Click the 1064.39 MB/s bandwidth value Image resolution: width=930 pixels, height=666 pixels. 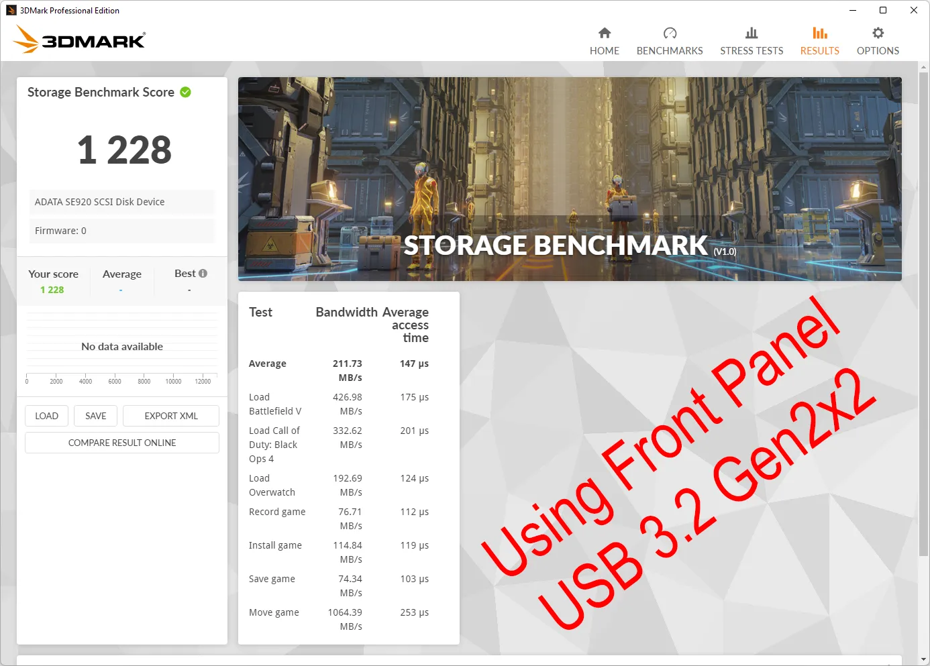coord(345,619)
